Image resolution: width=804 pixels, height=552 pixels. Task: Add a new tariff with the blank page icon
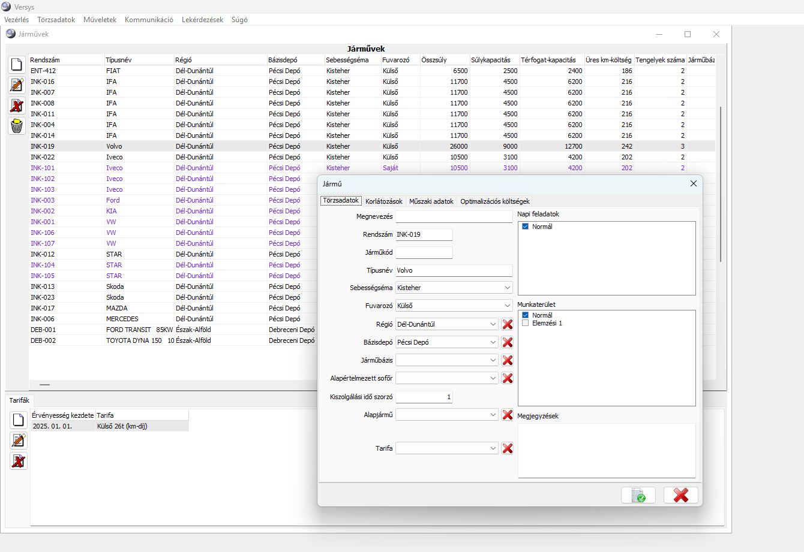tap(19, 420)
